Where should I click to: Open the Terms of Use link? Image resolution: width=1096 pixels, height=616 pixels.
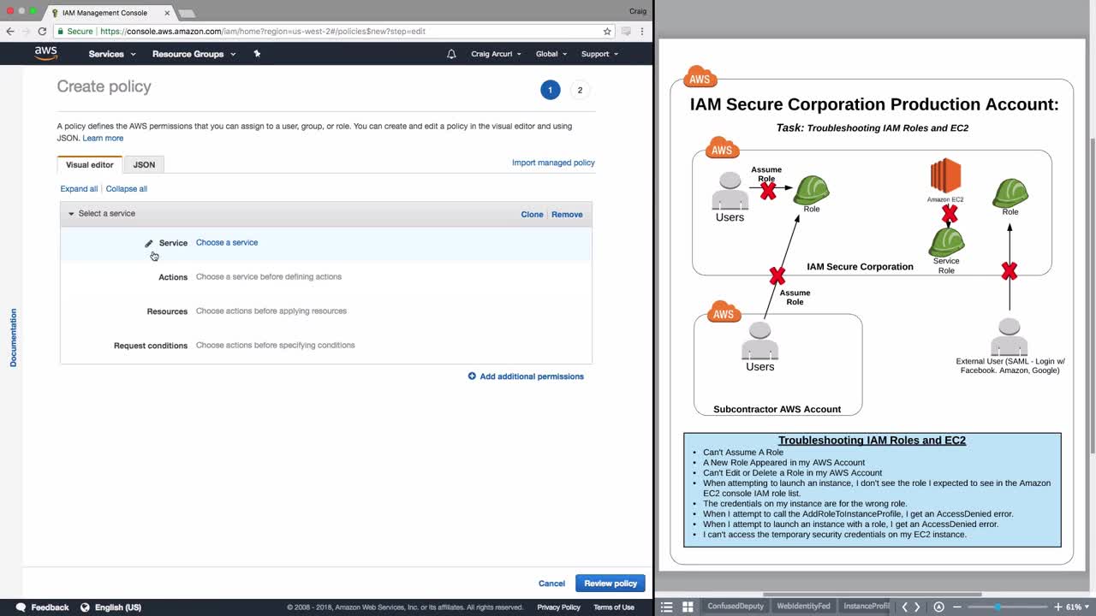point(614,607)
